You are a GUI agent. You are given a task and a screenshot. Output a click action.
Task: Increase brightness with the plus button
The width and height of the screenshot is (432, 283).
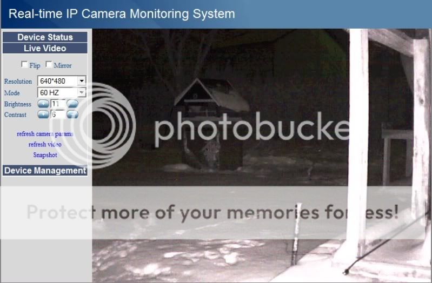[43, 104]
